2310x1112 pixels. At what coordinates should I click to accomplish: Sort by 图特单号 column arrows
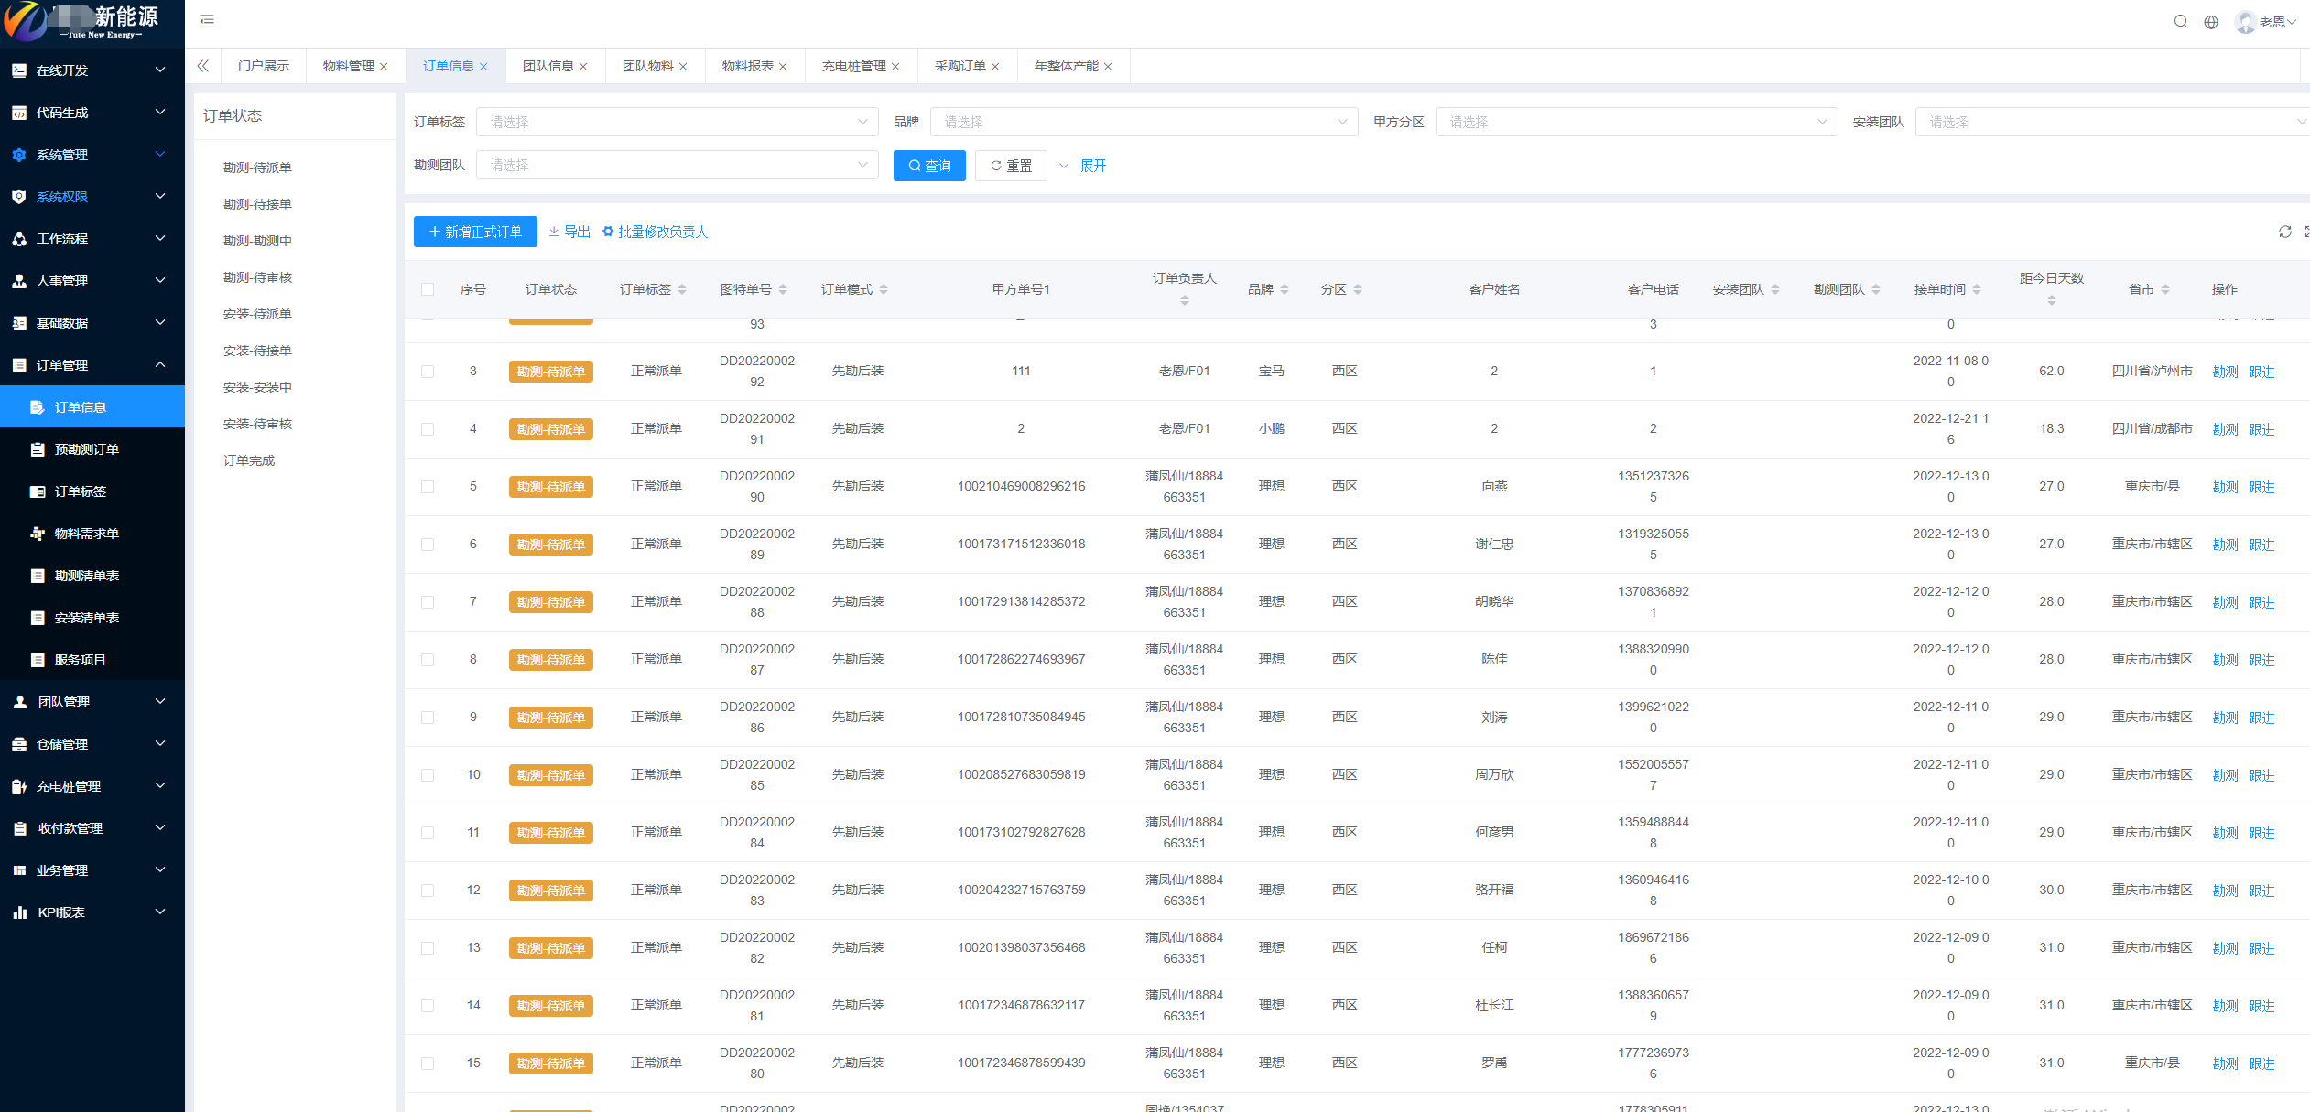tap(783, 289)
